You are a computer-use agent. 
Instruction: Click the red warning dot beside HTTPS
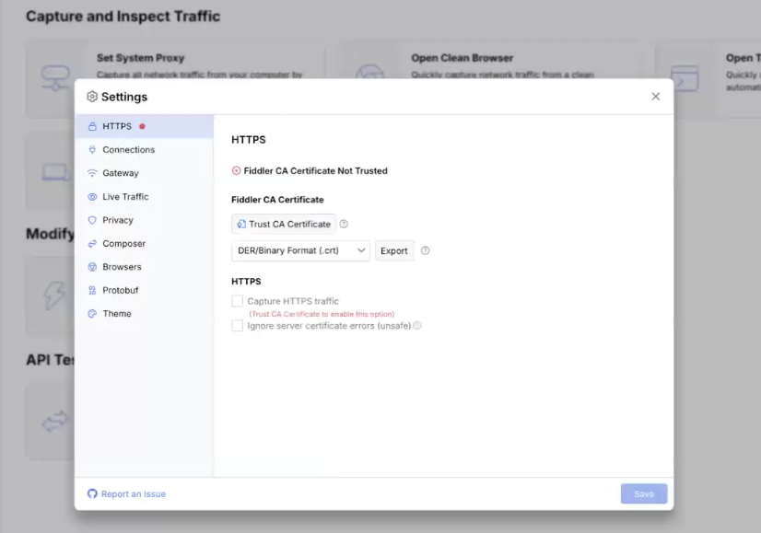click(142, 127)
